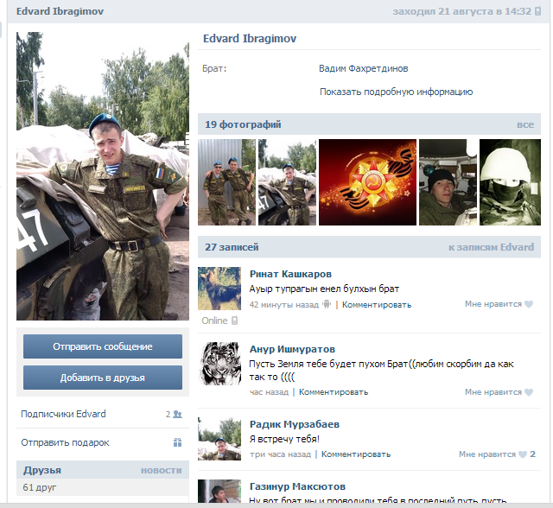Open the три часа назад timestamp
This screenshot has height=508, width=553.
tap(280, 454)
